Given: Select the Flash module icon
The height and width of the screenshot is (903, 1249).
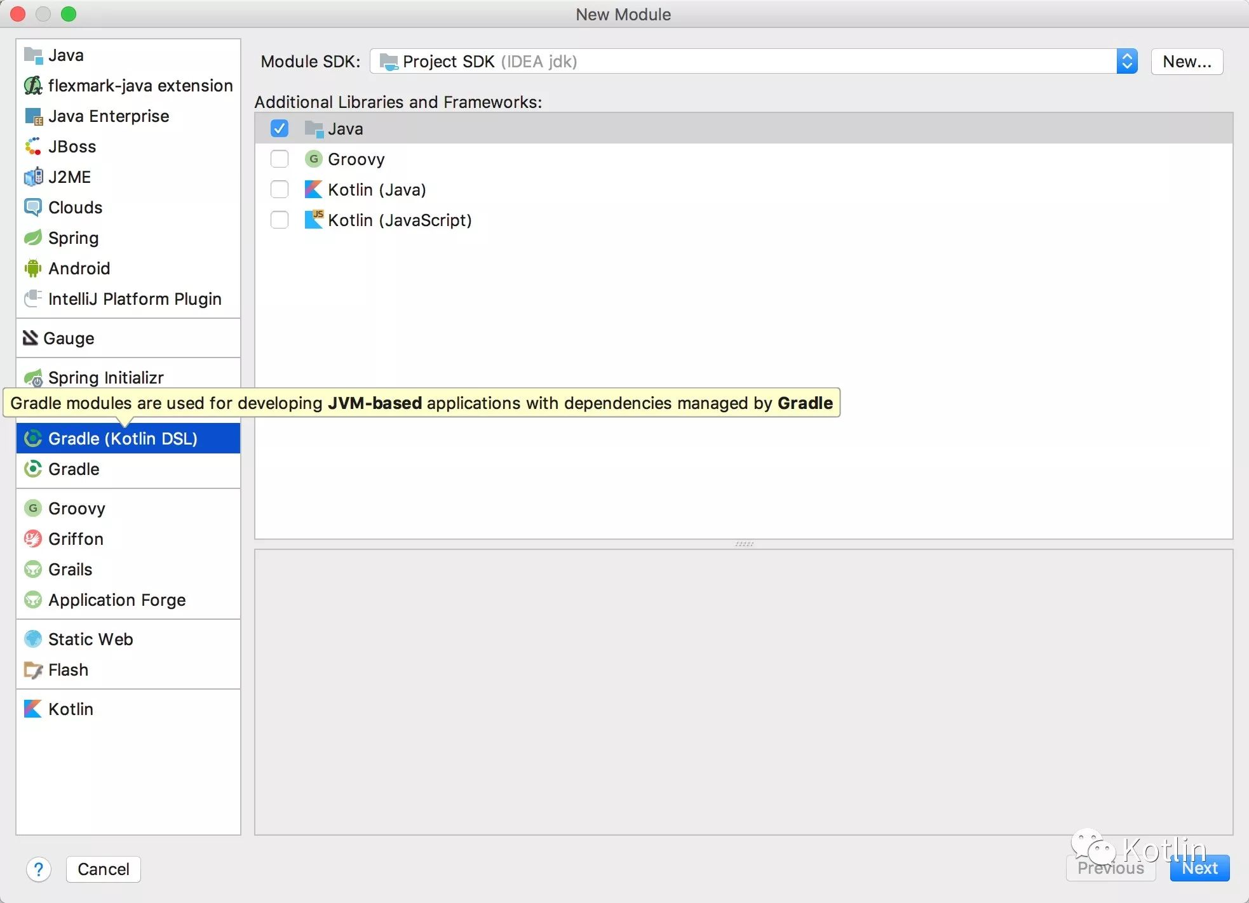Looking at the screenshot, I should pyautogui.click(x=33, y=670).
